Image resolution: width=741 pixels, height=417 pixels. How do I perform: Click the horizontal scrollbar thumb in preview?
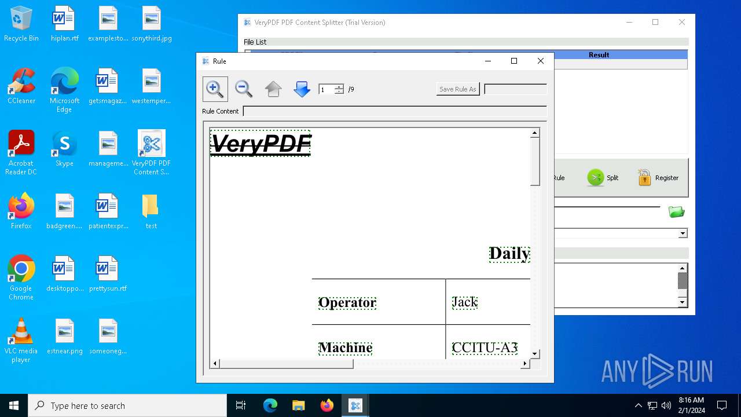coord(287,364)
